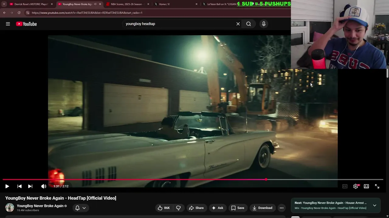
Task: Toggle closed captions CC button
Action: click(x=345, y=186)
